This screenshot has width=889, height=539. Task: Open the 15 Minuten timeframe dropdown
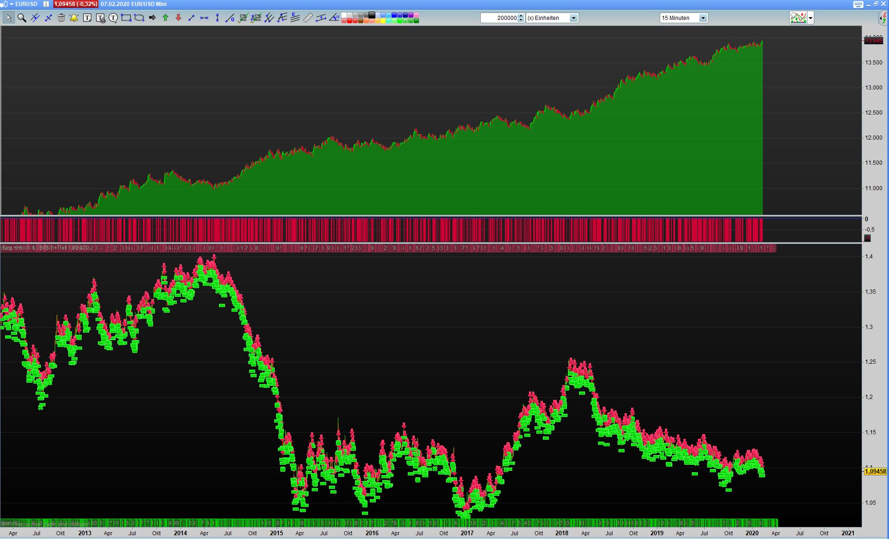(703, 18)
